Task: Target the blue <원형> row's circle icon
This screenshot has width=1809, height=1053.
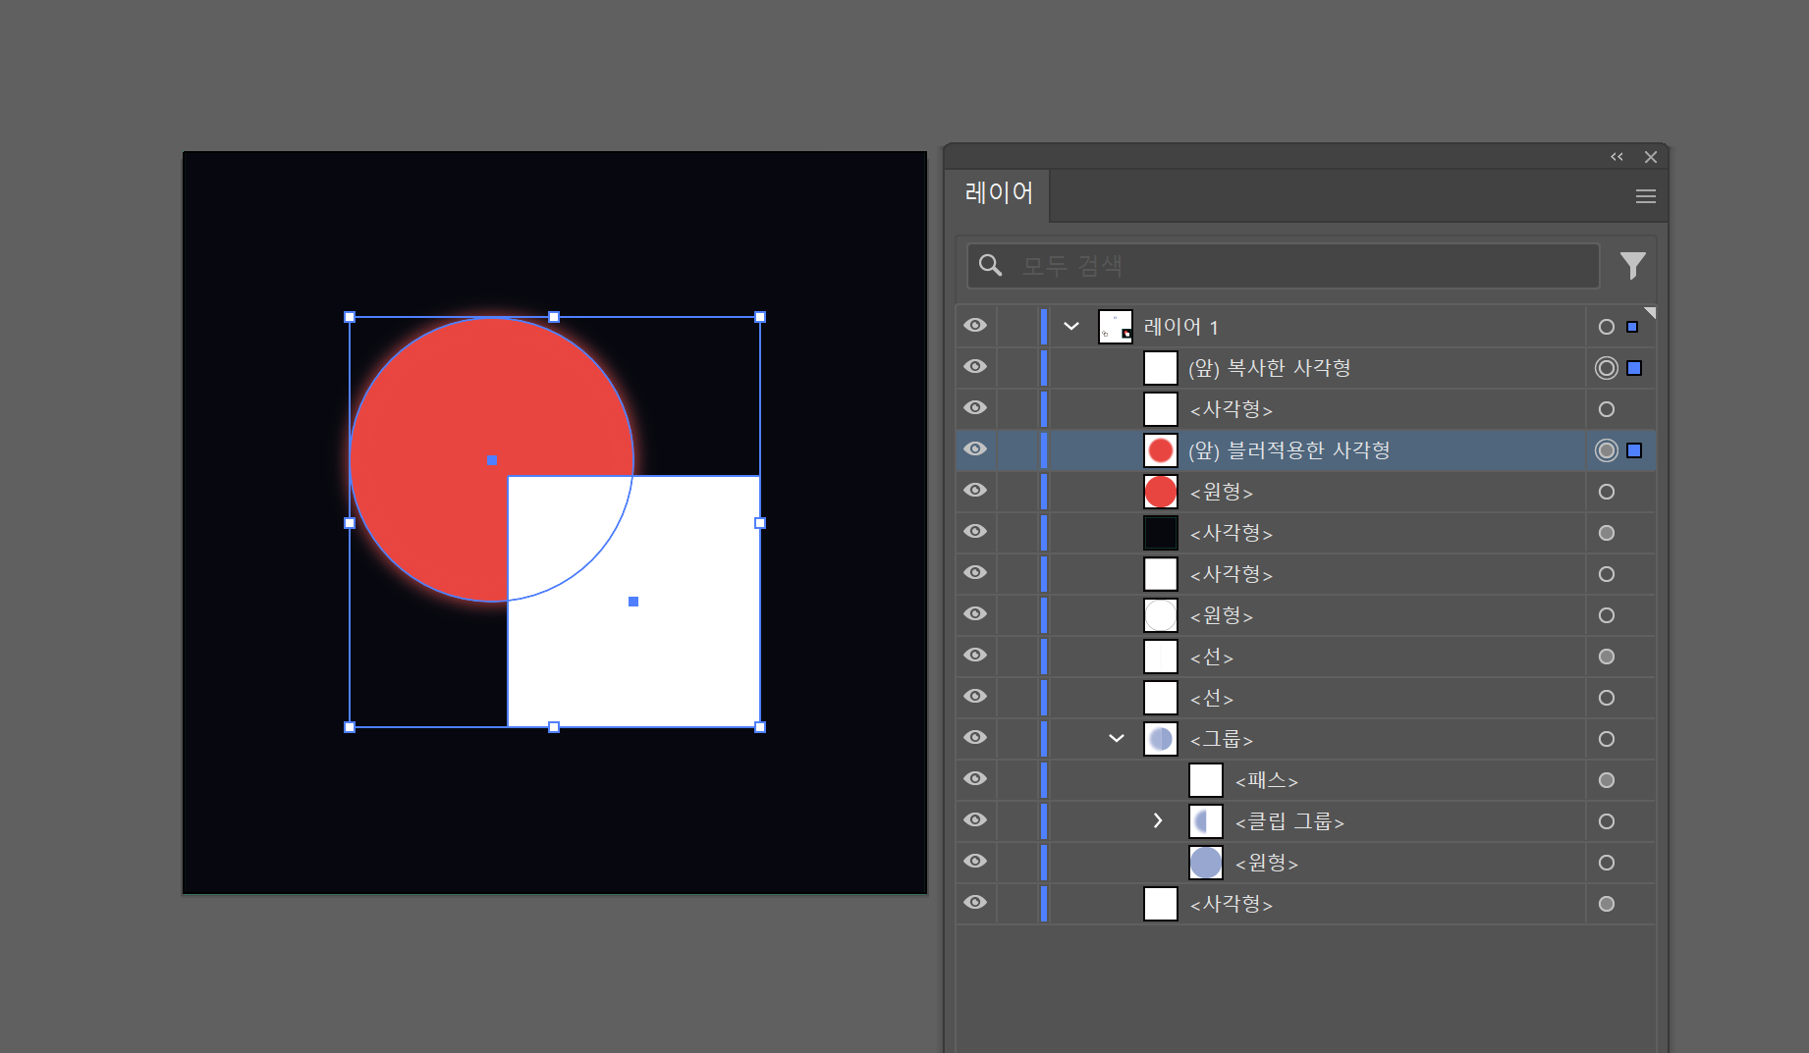Action: 1607,863
